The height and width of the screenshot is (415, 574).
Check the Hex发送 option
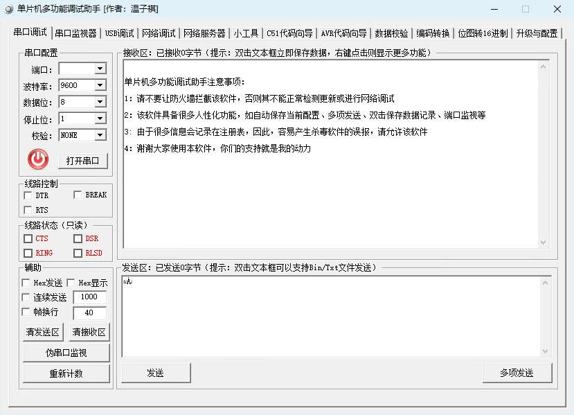click(x=26, y=283)
